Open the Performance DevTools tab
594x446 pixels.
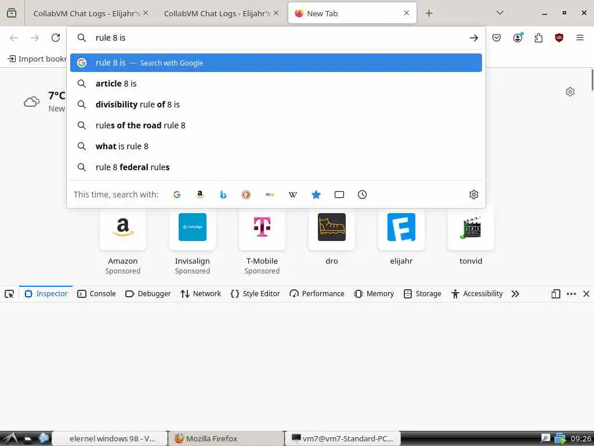(x=317, y=294)
